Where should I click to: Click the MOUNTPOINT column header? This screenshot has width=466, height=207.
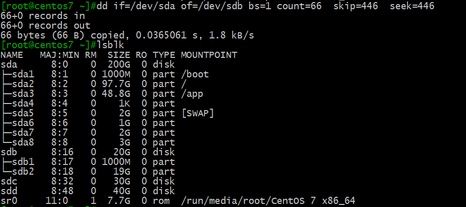coord(209,55)
